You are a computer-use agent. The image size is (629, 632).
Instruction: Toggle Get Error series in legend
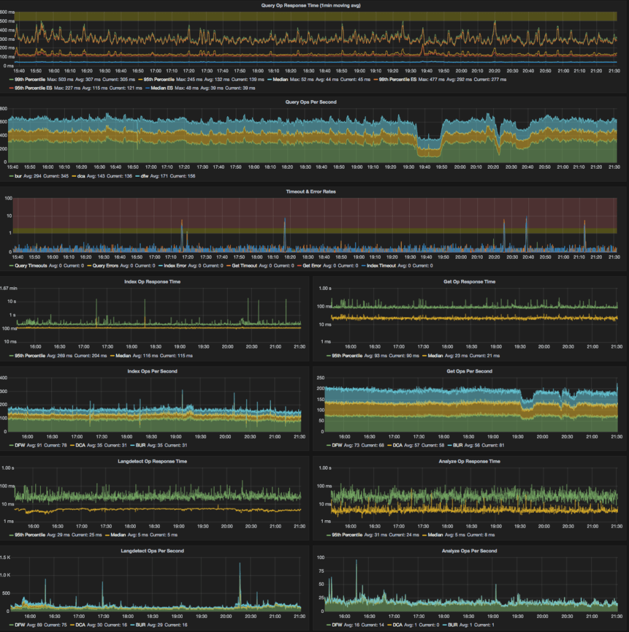[x=319, y=266]
